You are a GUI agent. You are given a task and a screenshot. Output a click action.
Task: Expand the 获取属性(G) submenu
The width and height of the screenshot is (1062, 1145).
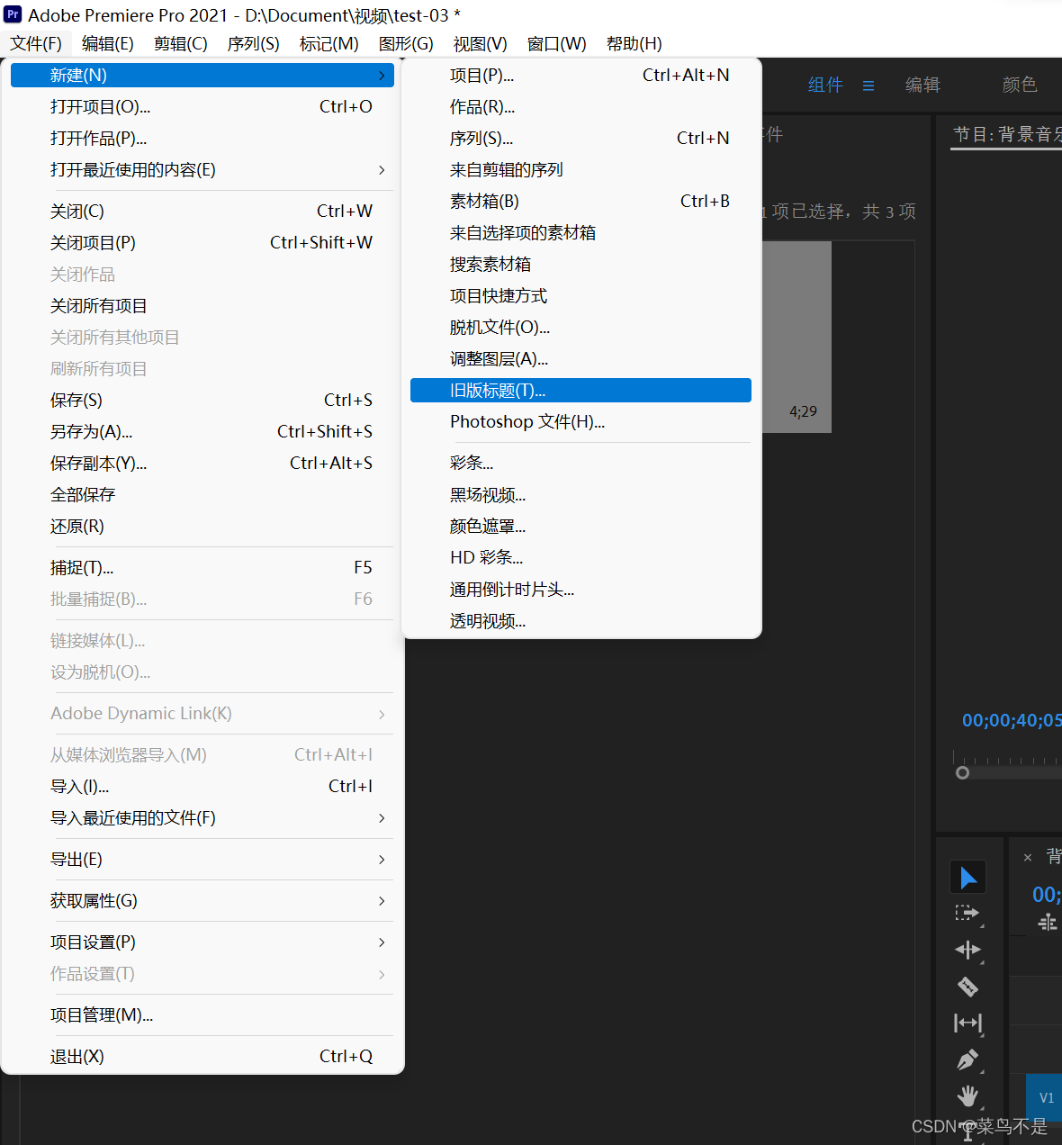point(382,901)
